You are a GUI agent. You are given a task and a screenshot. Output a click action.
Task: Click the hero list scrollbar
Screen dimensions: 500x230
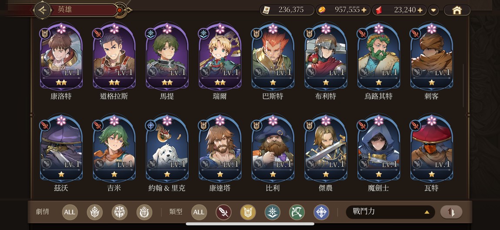[463, 85]
